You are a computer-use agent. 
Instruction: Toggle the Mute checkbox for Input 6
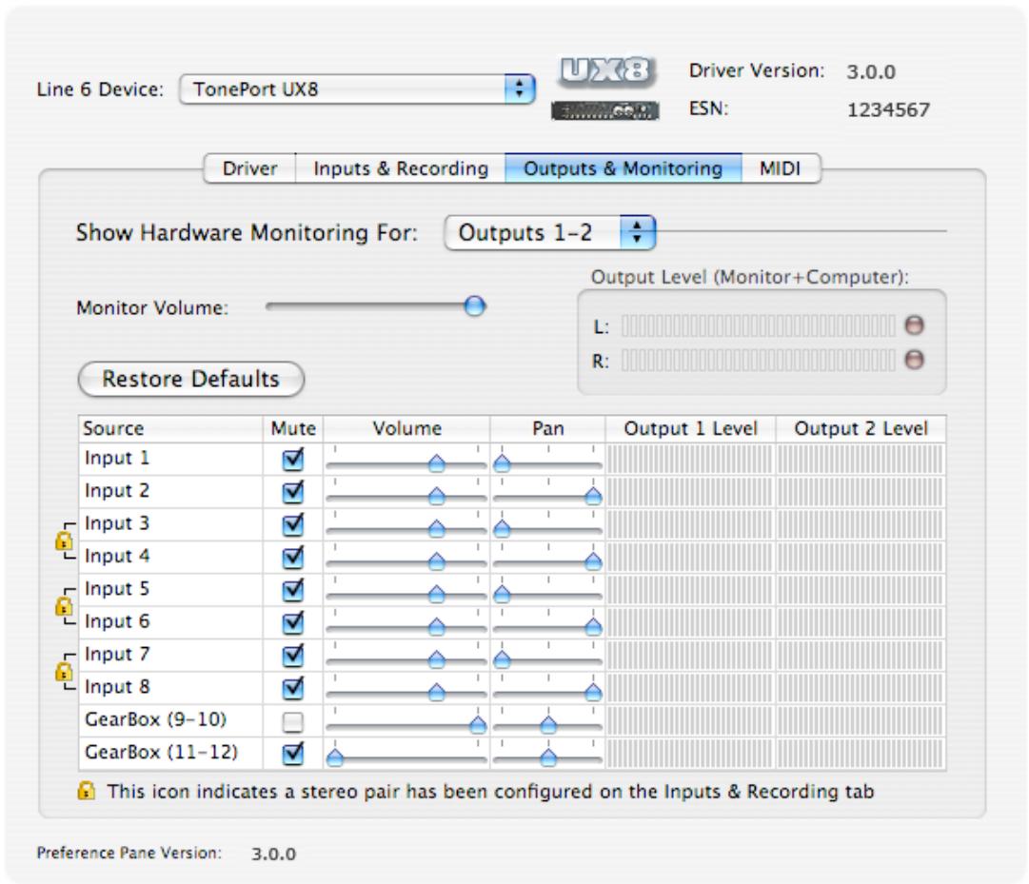(292, 623)
